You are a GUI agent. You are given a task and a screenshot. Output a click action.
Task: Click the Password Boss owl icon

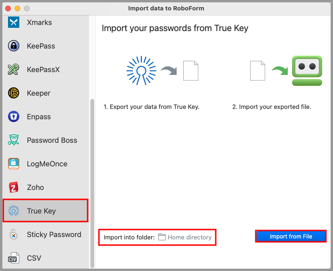14,140
